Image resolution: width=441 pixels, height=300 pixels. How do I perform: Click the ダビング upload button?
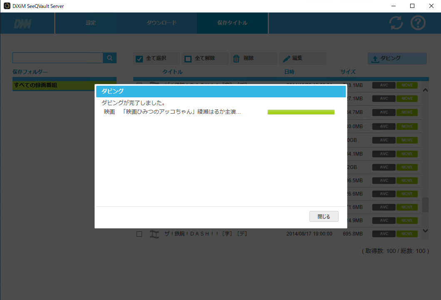[397, 59]
